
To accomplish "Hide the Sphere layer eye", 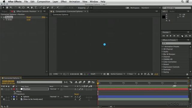I will pyautogui.click(x=2, y=97).
